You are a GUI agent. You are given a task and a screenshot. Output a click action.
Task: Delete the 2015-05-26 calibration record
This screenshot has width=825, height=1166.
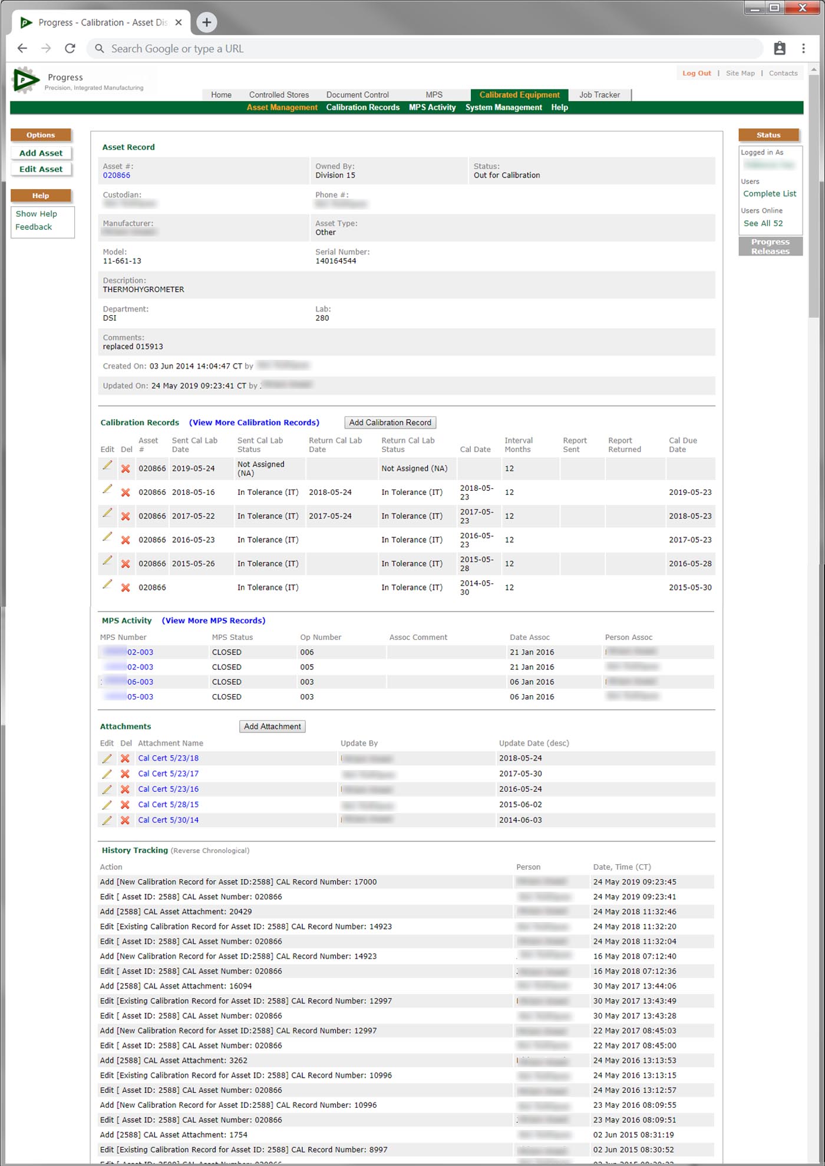pos(126,564)
